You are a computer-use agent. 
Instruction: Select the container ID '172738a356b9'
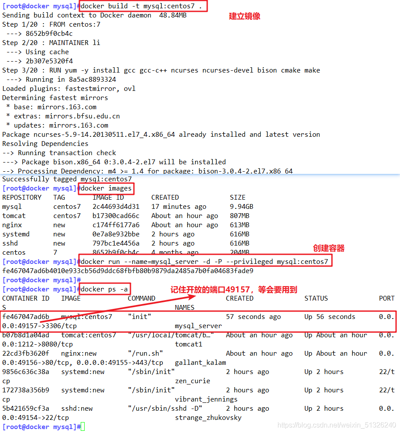coord(26,390)
